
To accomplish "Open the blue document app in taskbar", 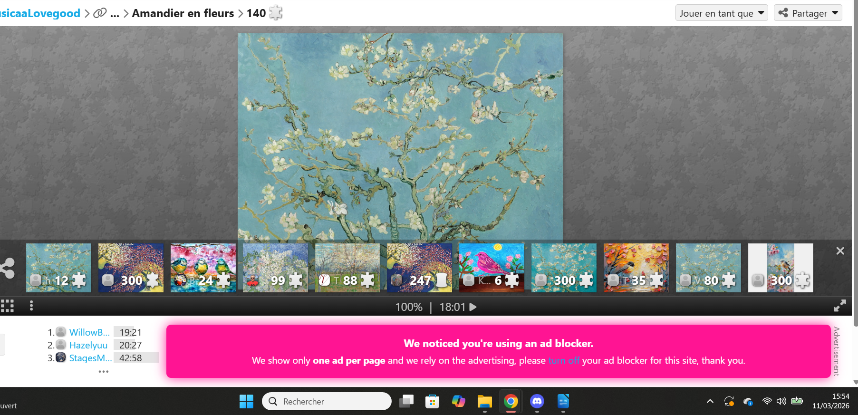I will pyautogui.click(x=563, y=402).
